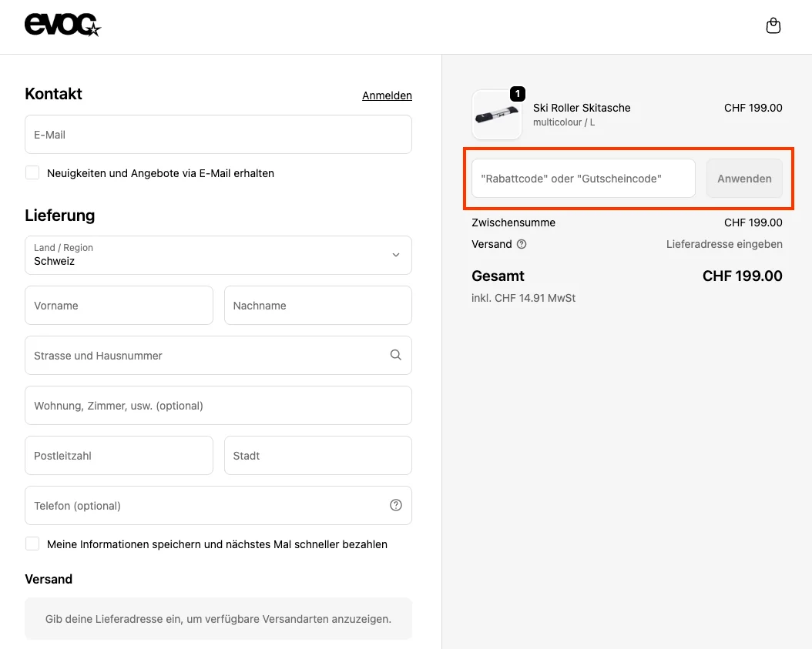Screen dimensions: 812x649
Task: Focus the E-Mail input field
Action: (218, 135)
